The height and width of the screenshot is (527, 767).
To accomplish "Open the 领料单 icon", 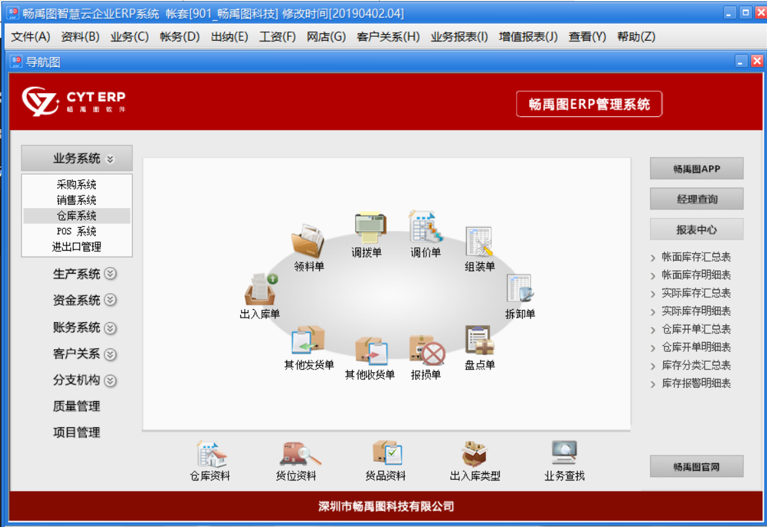I will click(308, 240).
